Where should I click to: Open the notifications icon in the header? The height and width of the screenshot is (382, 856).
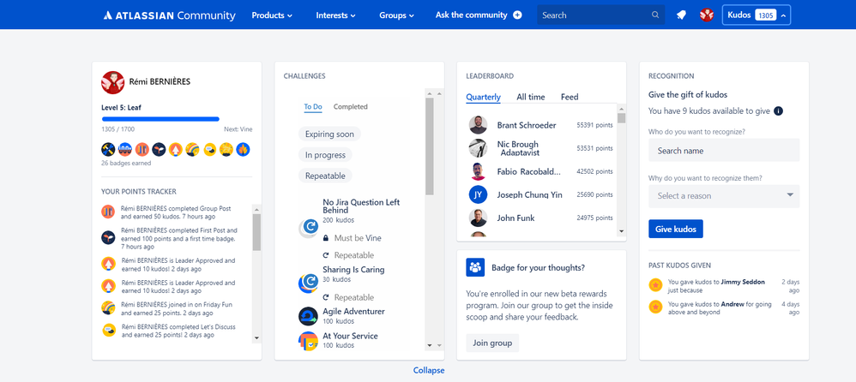pos(681,15)
